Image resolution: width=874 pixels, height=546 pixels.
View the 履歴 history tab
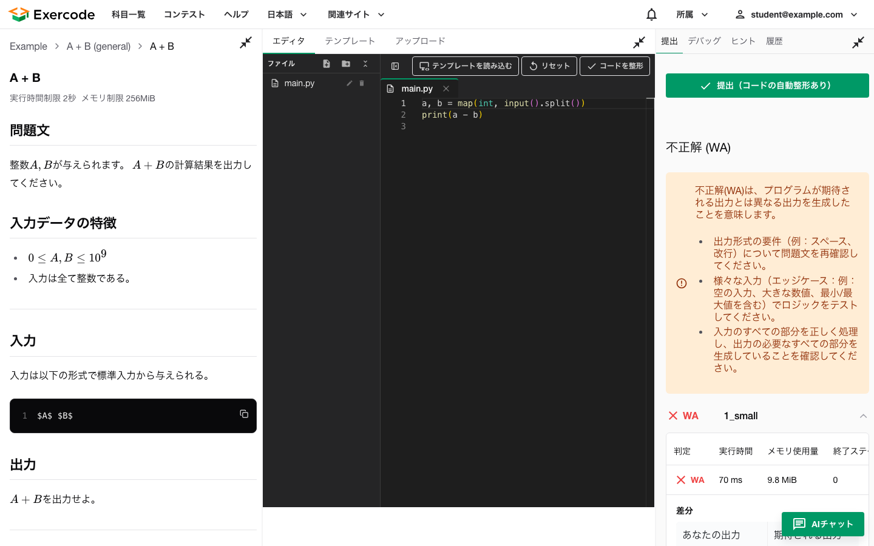click(x=774, y=41)
